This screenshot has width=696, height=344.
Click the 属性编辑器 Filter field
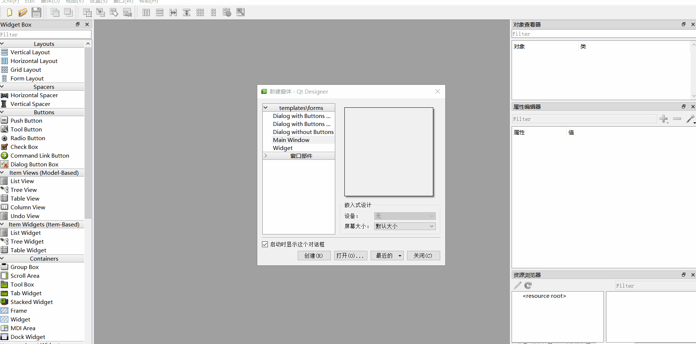pyautogui.click(x=584, y=119)
